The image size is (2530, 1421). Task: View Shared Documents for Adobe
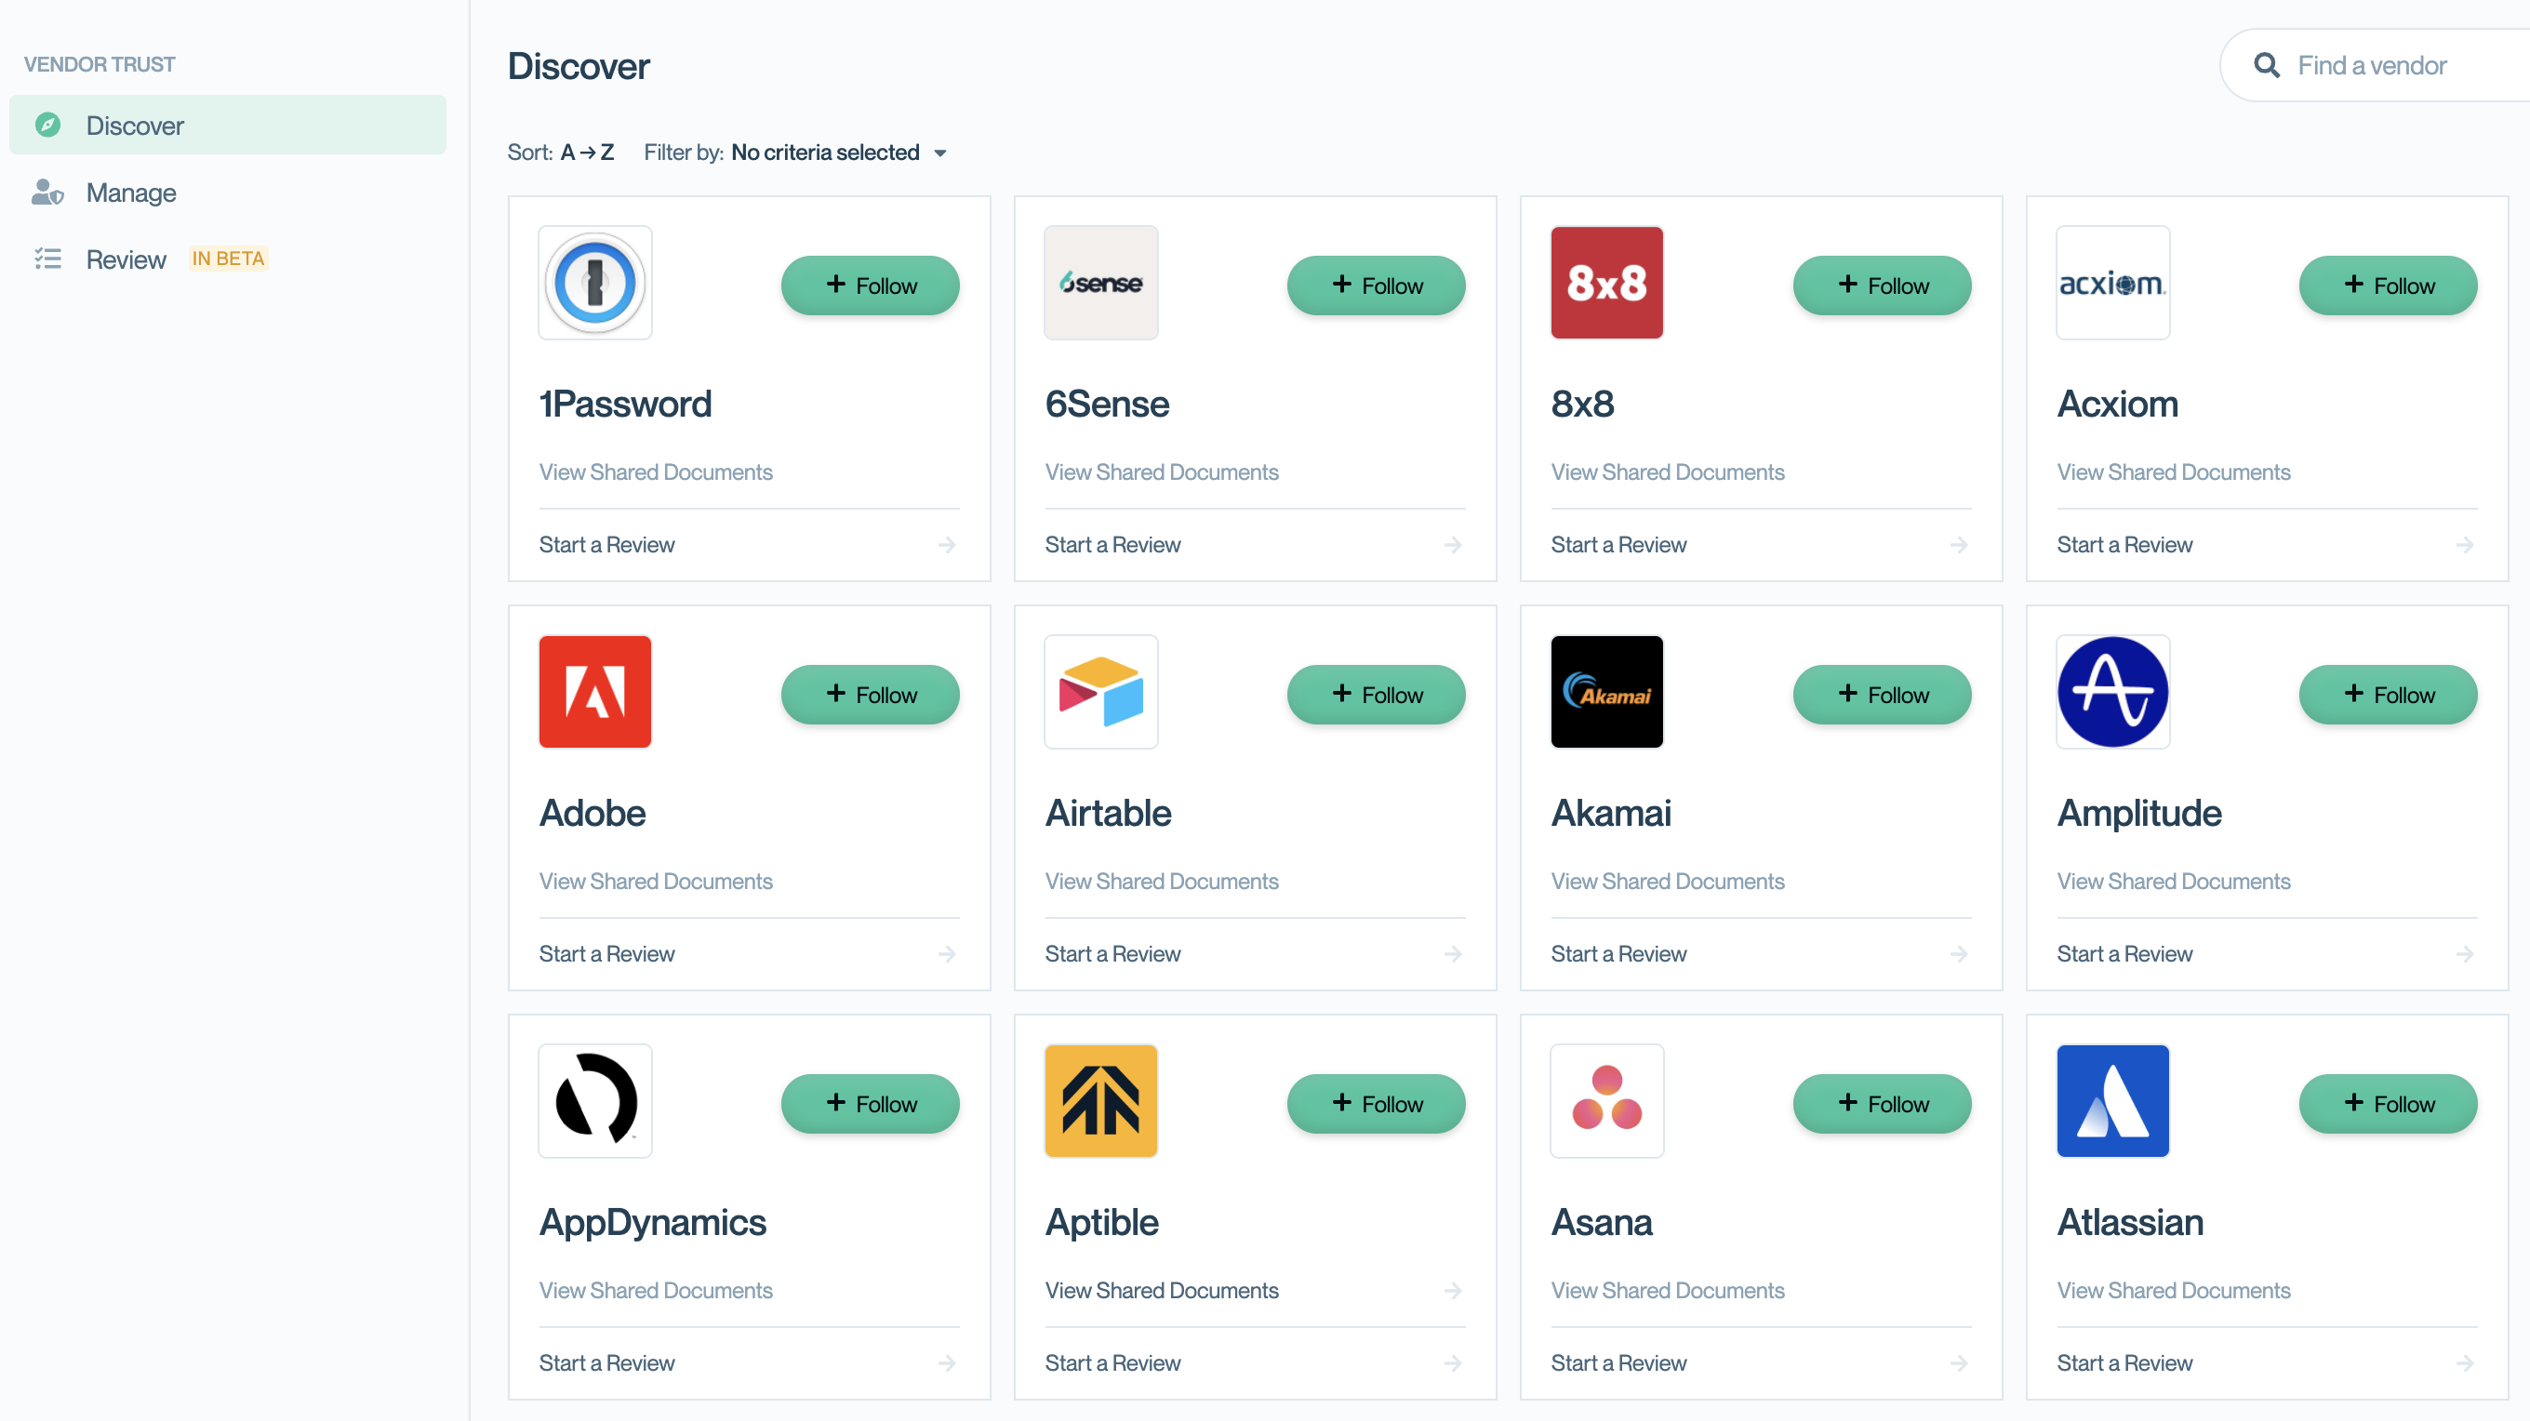pos(656,882)
